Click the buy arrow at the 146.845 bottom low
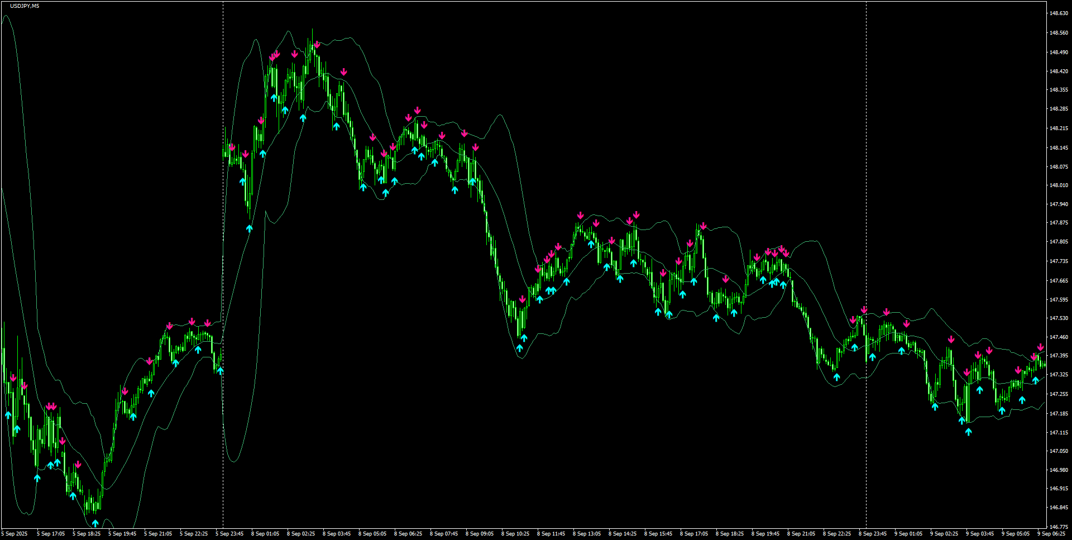This screenshot has width=1072, height=540. pyautogui.click(x=95, y=523)
